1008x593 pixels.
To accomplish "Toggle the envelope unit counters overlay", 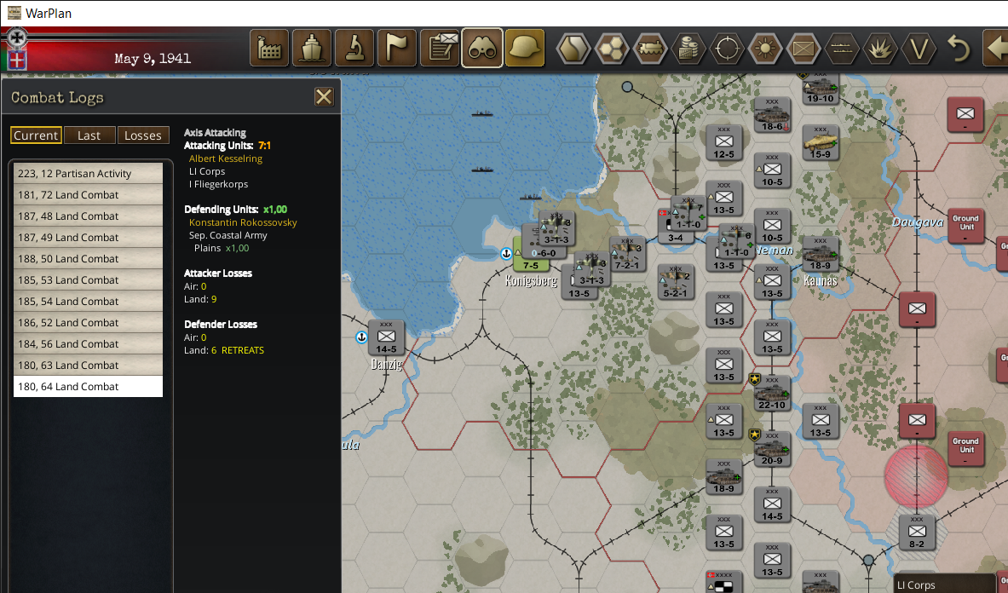I will pyautogui.click(x=804, y=49).
